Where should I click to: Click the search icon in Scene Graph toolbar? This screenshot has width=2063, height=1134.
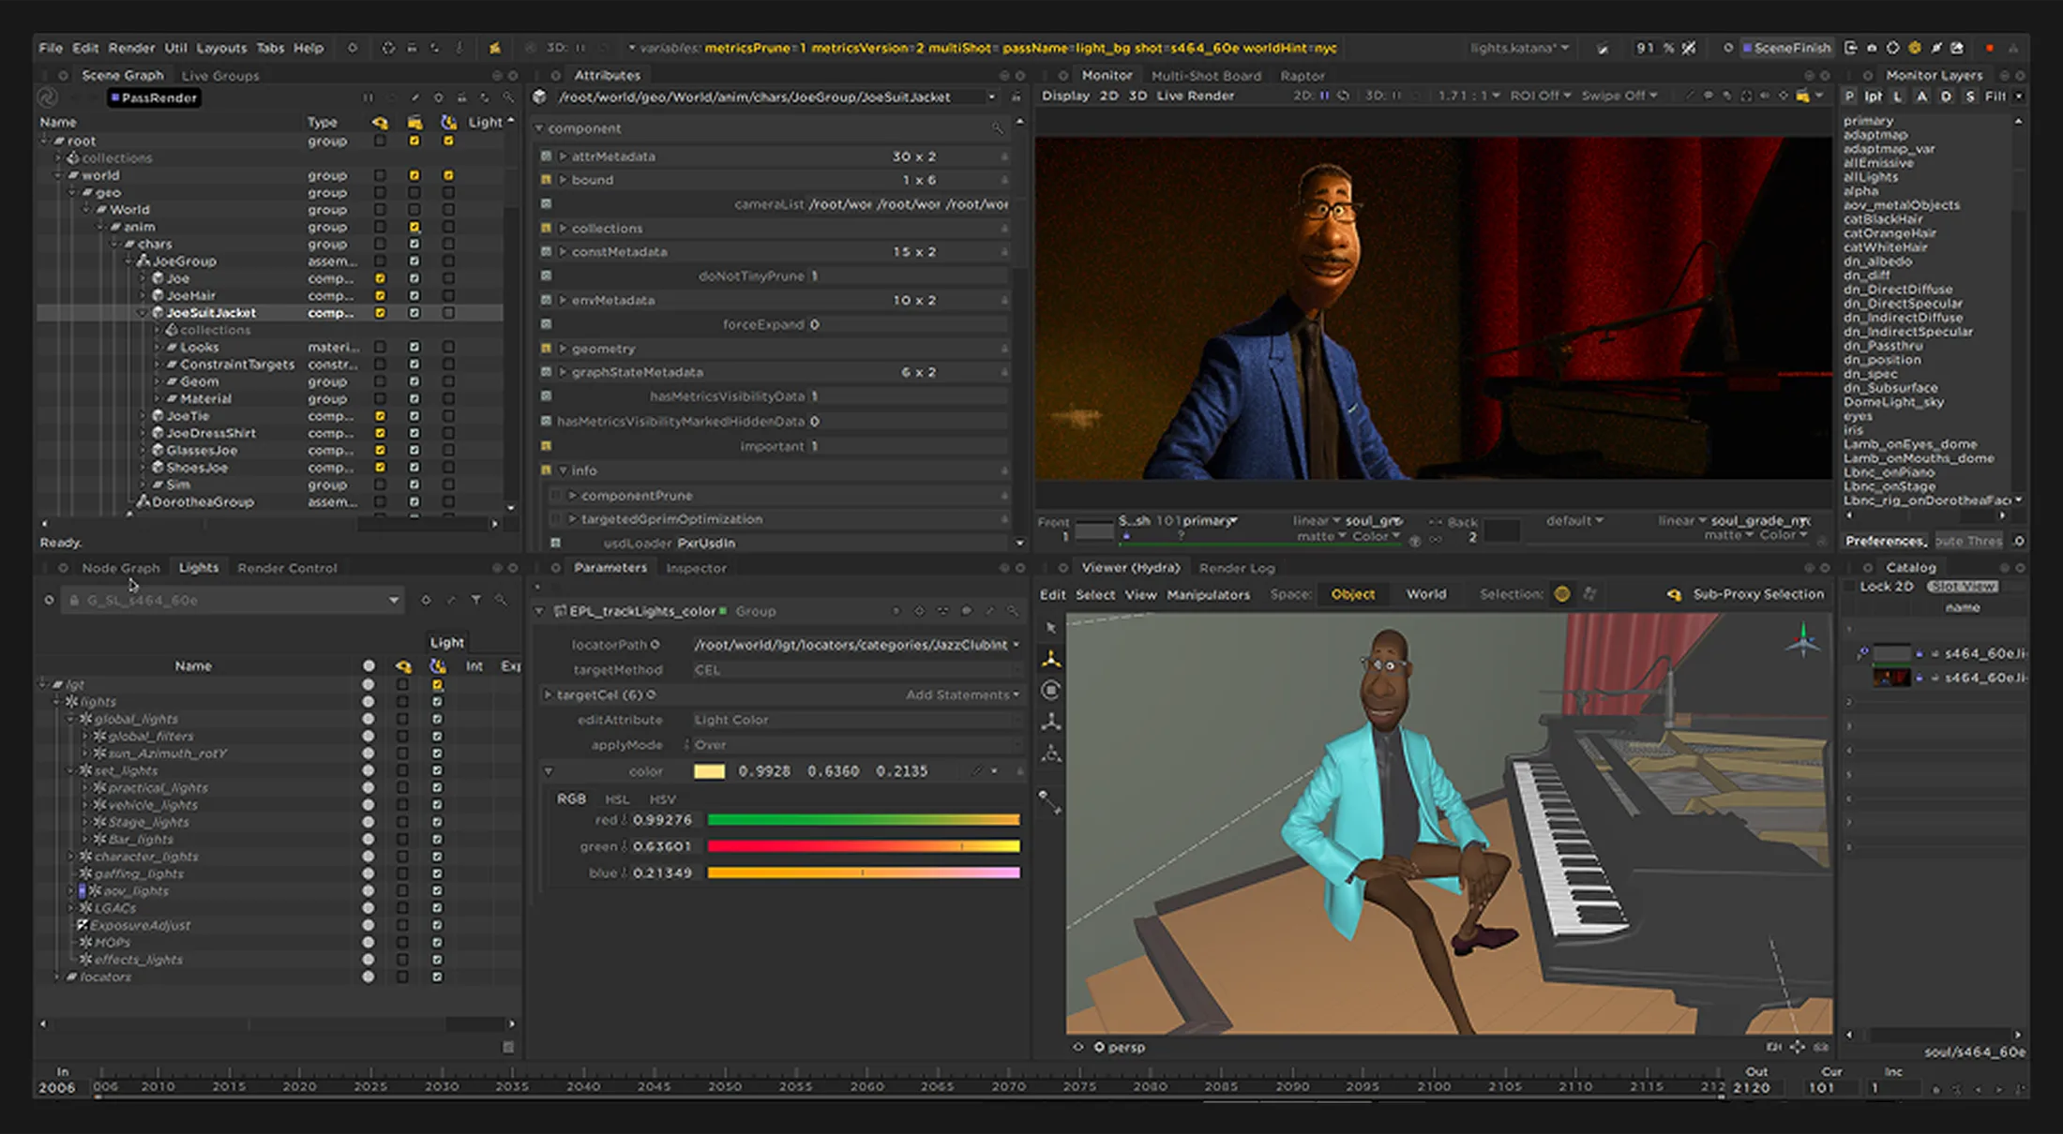[x=508, y=97]
